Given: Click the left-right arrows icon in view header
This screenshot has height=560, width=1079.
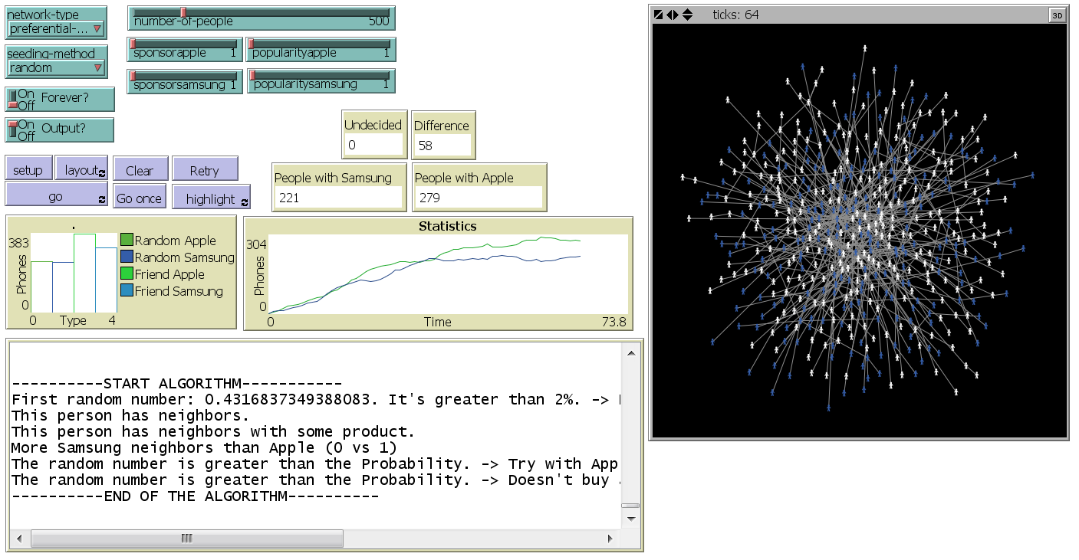Looking at the screenshot, I should point(673,15).
